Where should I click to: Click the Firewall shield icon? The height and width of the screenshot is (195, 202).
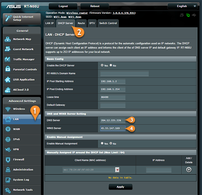(8, 160)
